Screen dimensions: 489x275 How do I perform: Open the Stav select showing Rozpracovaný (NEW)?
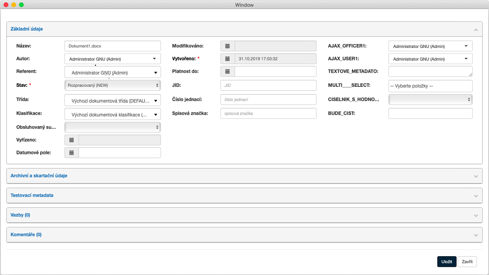[x=112, y=86]
